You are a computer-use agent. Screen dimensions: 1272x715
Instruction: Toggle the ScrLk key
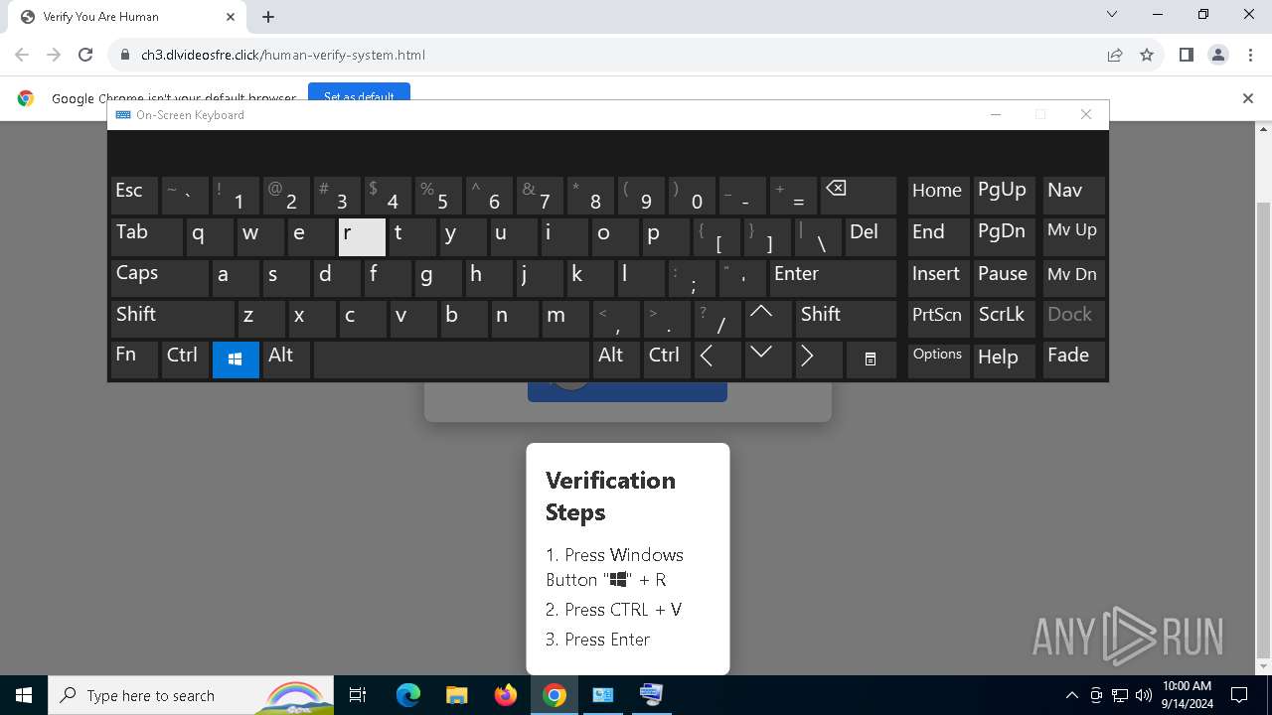[x=1004, y=319]
